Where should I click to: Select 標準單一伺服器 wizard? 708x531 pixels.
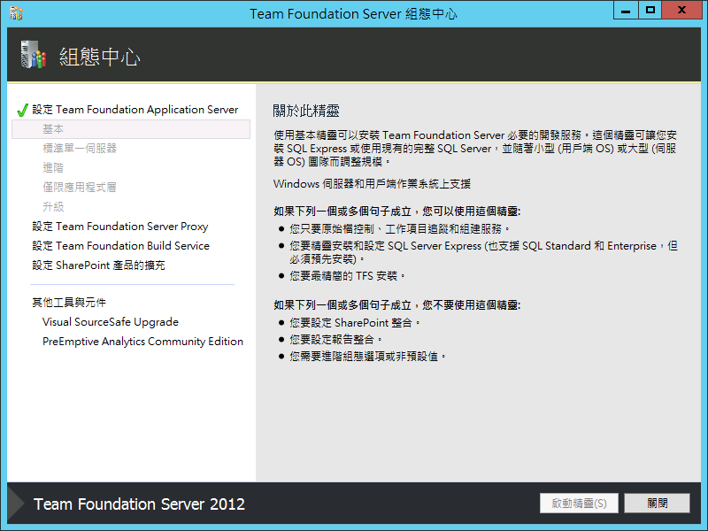80,149
